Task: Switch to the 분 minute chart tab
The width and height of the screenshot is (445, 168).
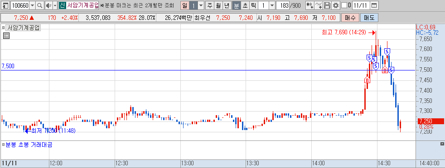Action: (237, 5)
